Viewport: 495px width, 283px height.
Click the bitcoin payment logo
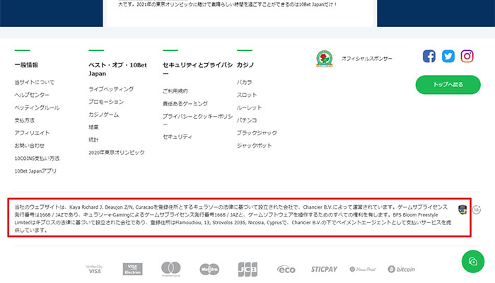point(401,270)
